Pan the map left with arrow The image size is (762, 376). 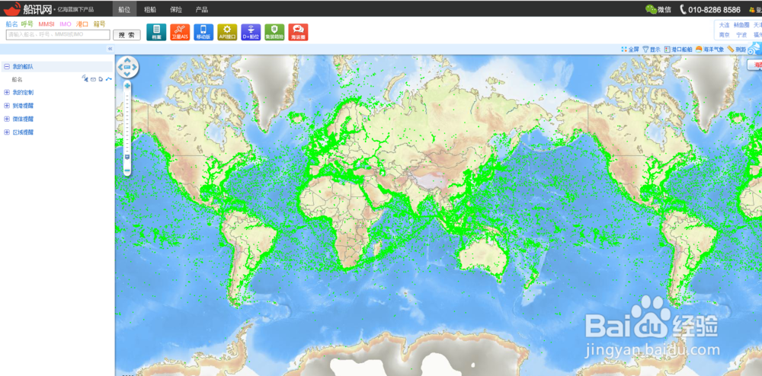click(120, 67)
